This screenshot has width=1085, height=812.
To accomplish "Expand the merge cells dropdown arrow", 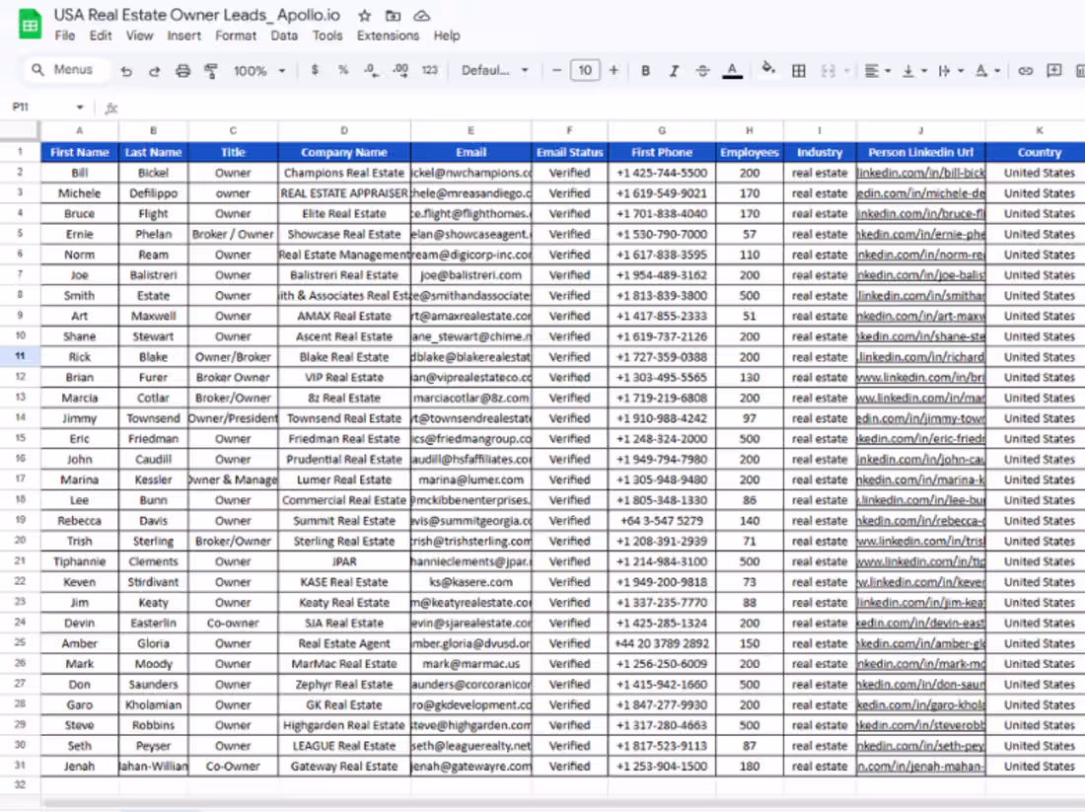I will tap(846, 71).
